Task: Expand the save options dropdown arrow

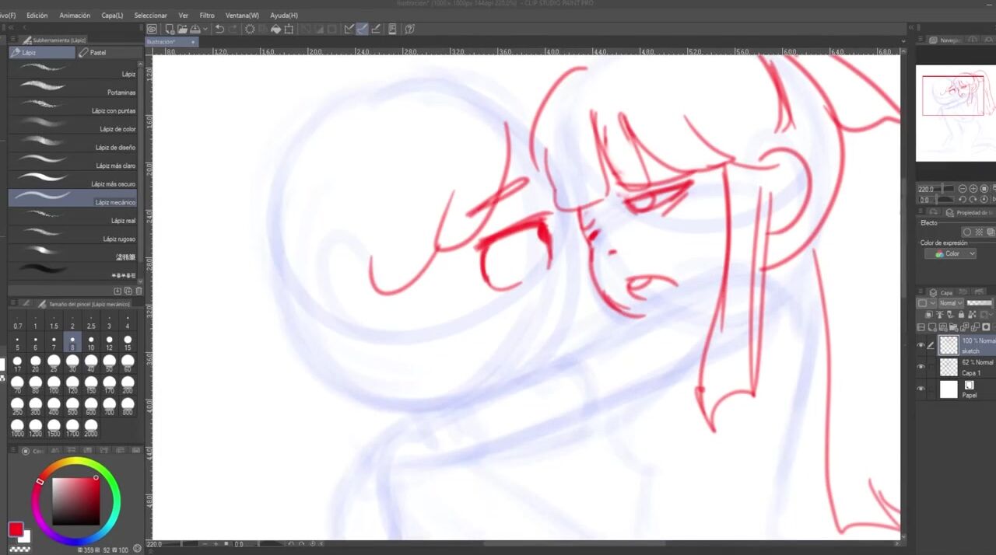Action: click(x=205, y=30)
